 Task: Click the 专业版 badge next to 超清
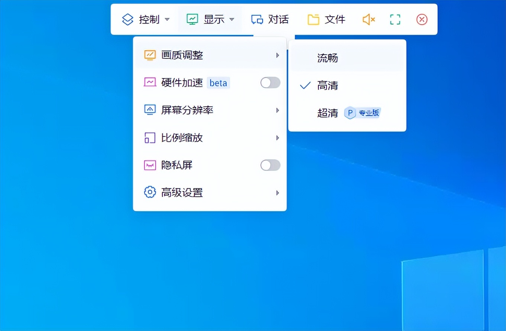click(x=369, y=113)
